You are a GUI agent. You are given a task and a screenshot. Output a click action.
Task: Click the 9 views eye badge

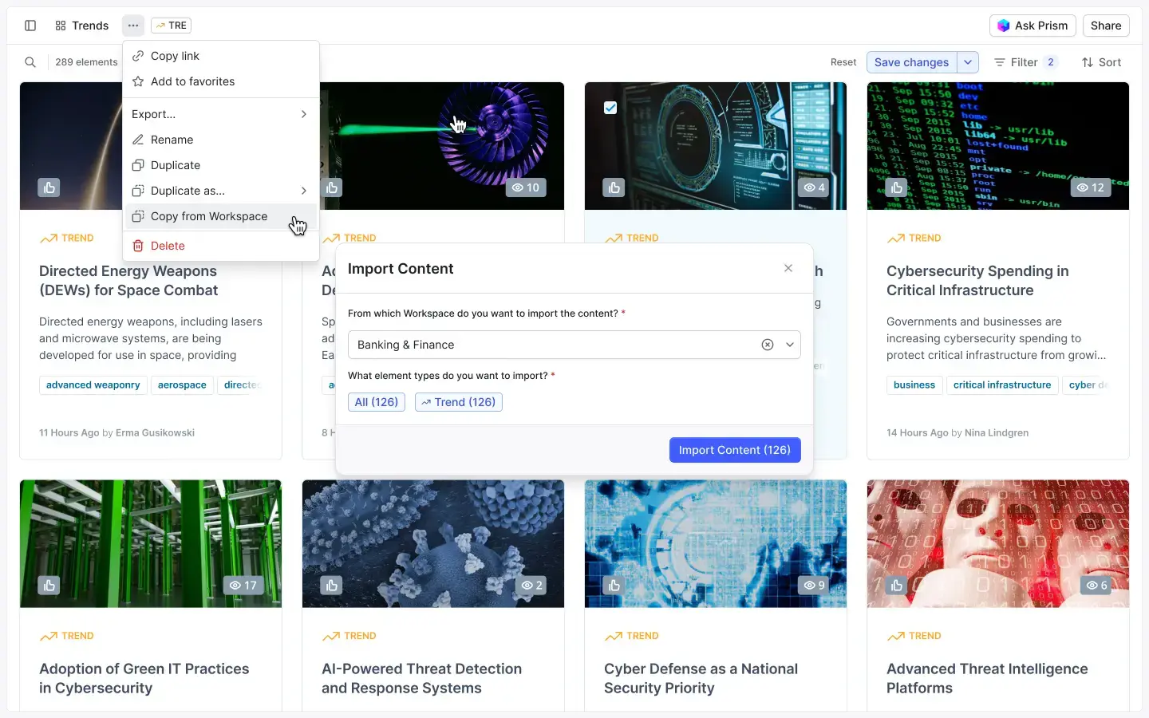[814, 586]
